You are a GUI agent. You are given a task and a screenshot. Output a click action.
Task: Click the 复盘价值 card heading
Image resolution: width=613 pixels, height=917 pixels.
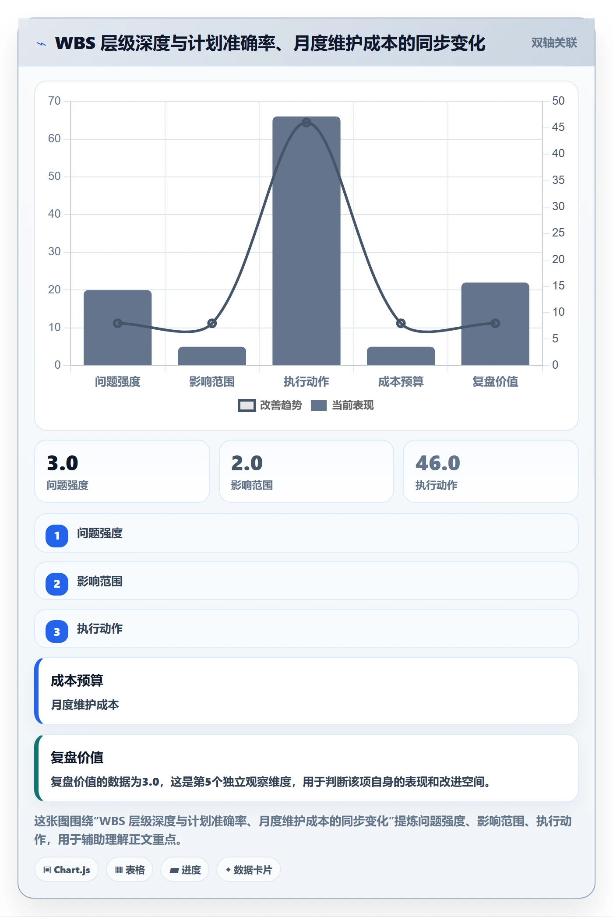[x=77, y=758]
